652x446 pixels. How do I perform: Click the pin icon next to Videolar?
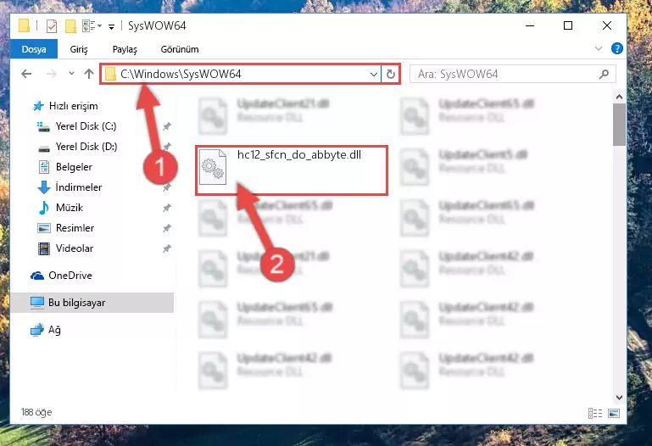[x=167, y=248]
